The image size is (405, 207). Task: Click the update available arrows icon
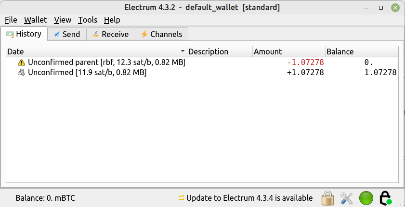click(x=182, y=198)
